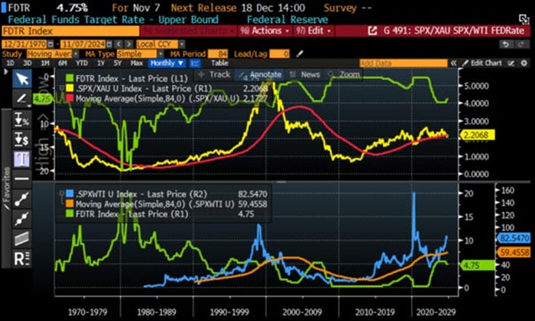This screenshot has height=321, width=535.
Task: Open the Monthly periodicity dropdown
Action: point(167,63)
